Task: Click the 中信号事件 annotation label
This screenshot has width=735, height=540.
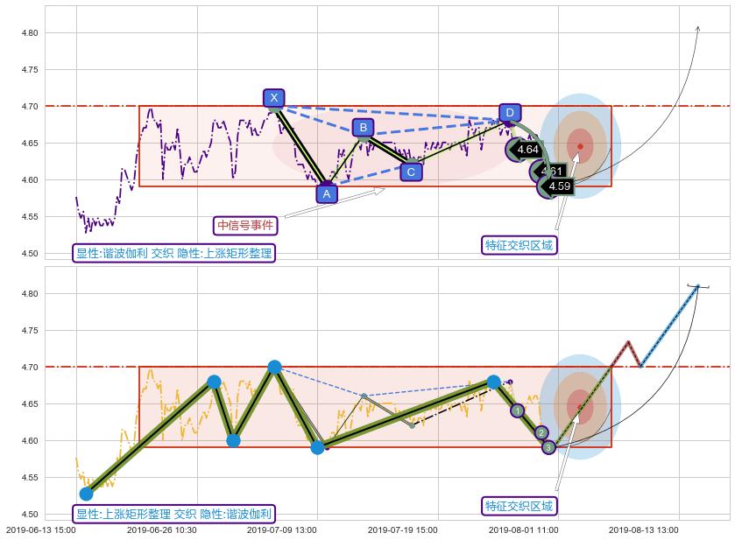Action: [x=245, y=226]
